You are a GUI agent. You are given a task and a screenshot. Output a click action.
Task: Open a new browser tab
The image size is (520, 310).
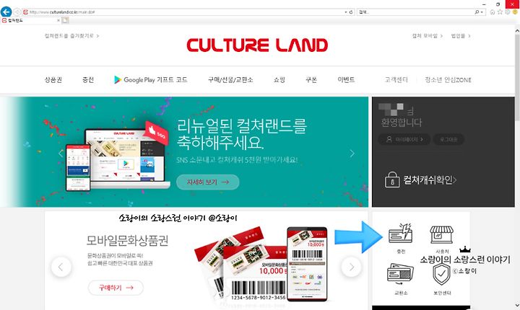65,20
